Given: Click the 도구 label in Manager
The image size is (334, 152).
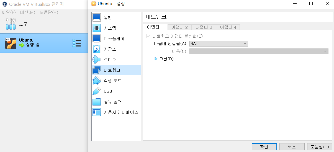Looking at the screenshot, I should tap(23, 24).
